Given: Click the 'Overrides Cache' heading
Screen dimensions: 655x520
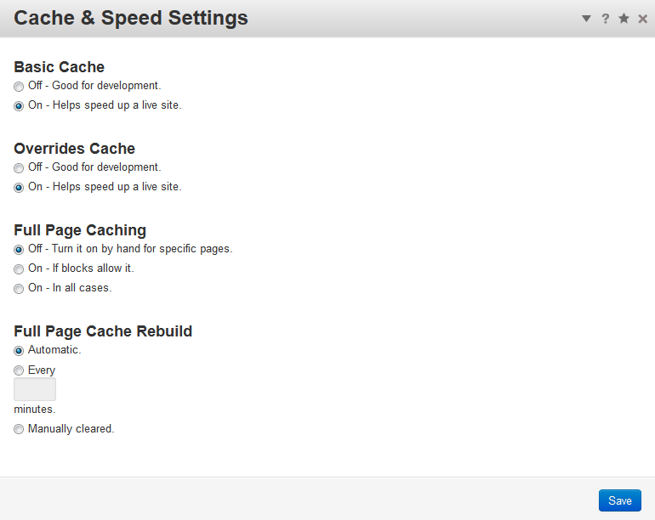Looking at the screenshot, I should pos(74,149).
